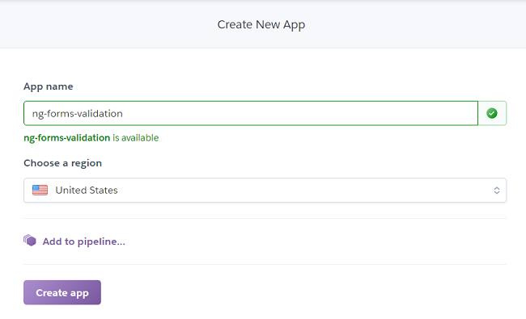526x319 pixels.
Task: Click the Add to pipeline link
Action: pyautogui.click(x=84, y=241)
